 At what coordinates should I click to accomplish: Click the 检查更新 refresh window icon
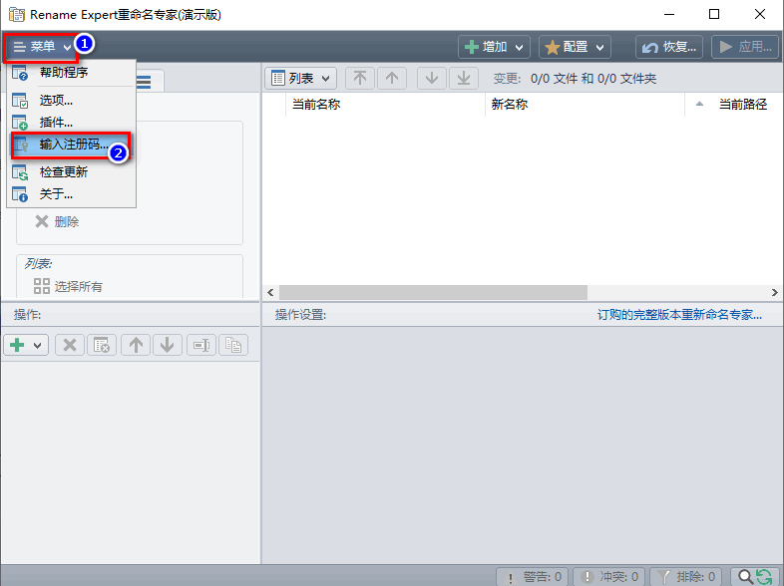pos(20,172)
